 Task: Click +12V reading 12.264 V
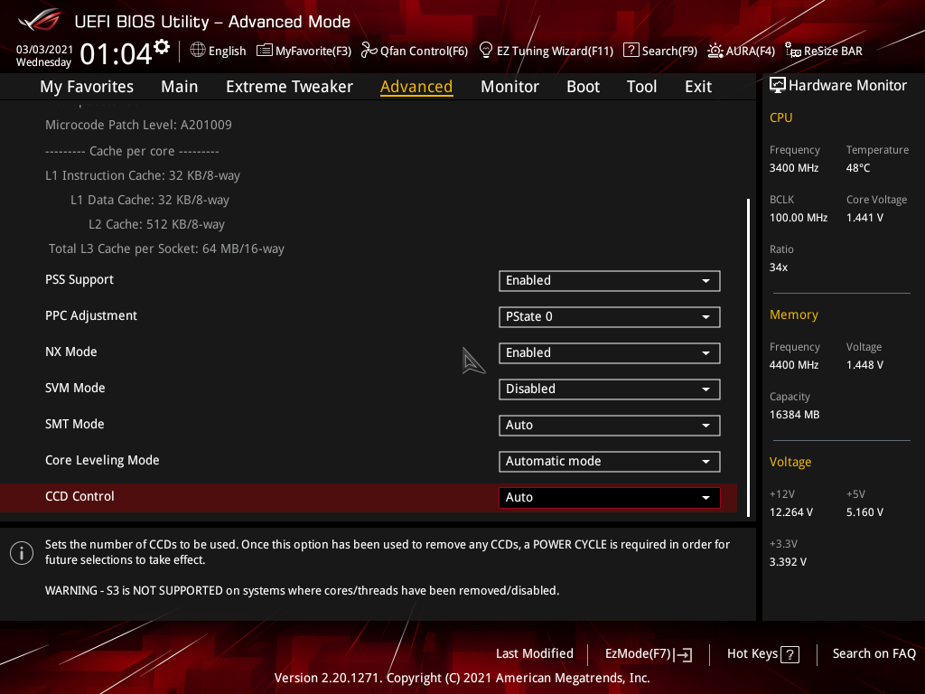(x=790, y=512)
